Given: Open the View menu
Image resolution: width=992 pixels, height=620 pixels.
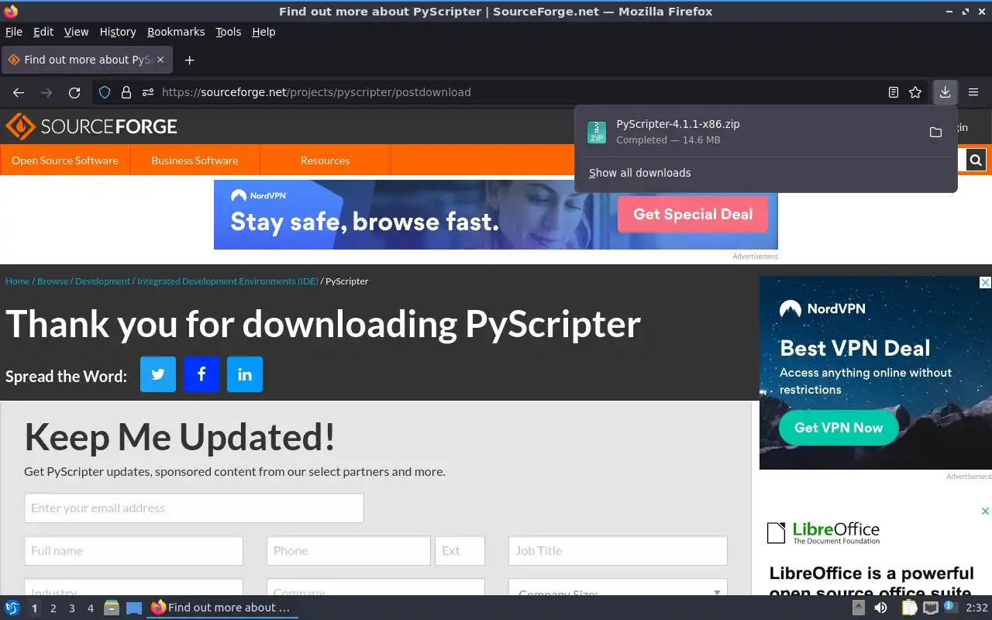Looking at the screenshot, I should click(76, 32).
